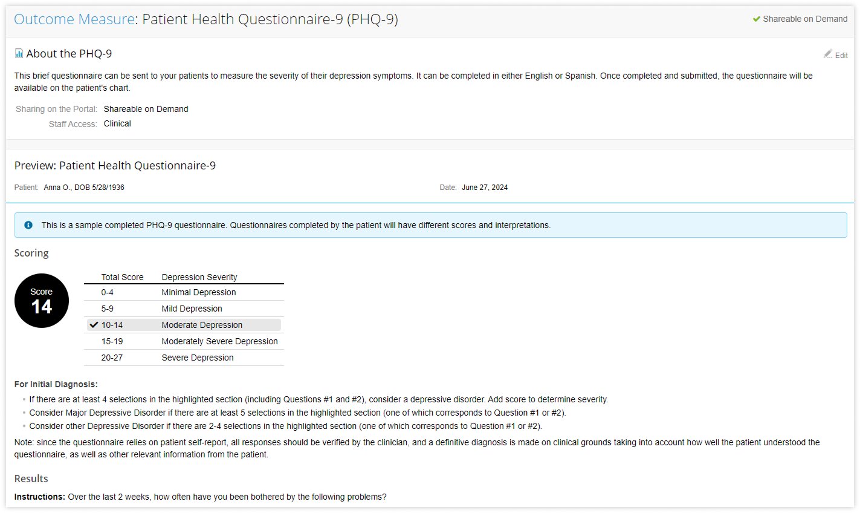Click the date June 27, 2024
This screenshot has width=860, height=513.
[485, 188]
